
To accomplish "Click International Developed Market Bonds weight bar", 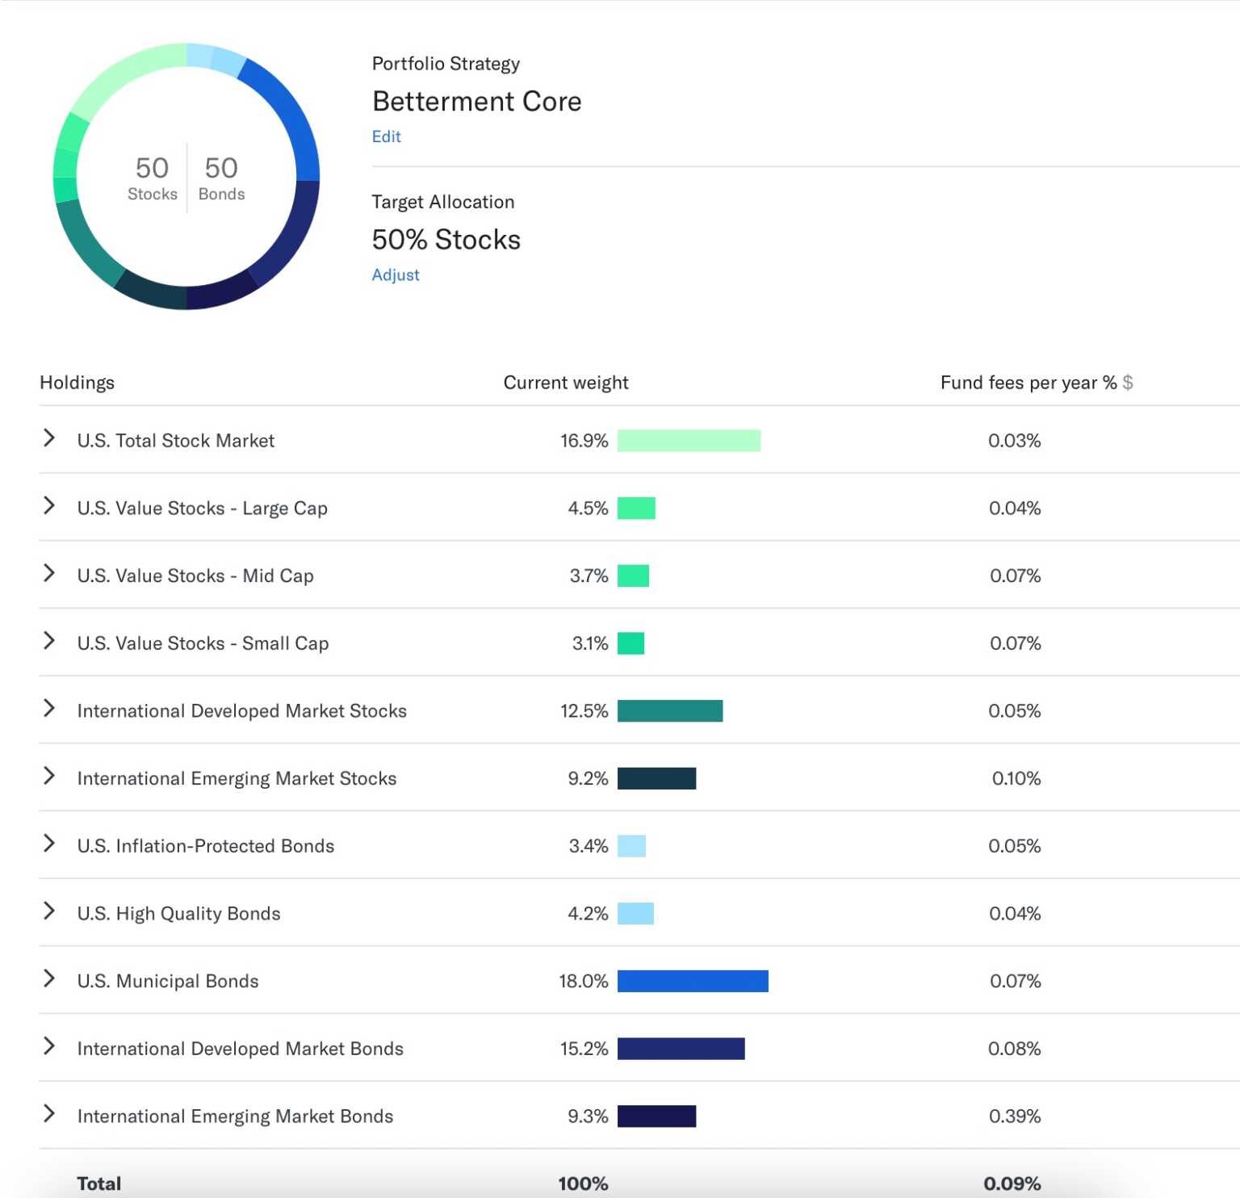I will (x=681, y=1049).
